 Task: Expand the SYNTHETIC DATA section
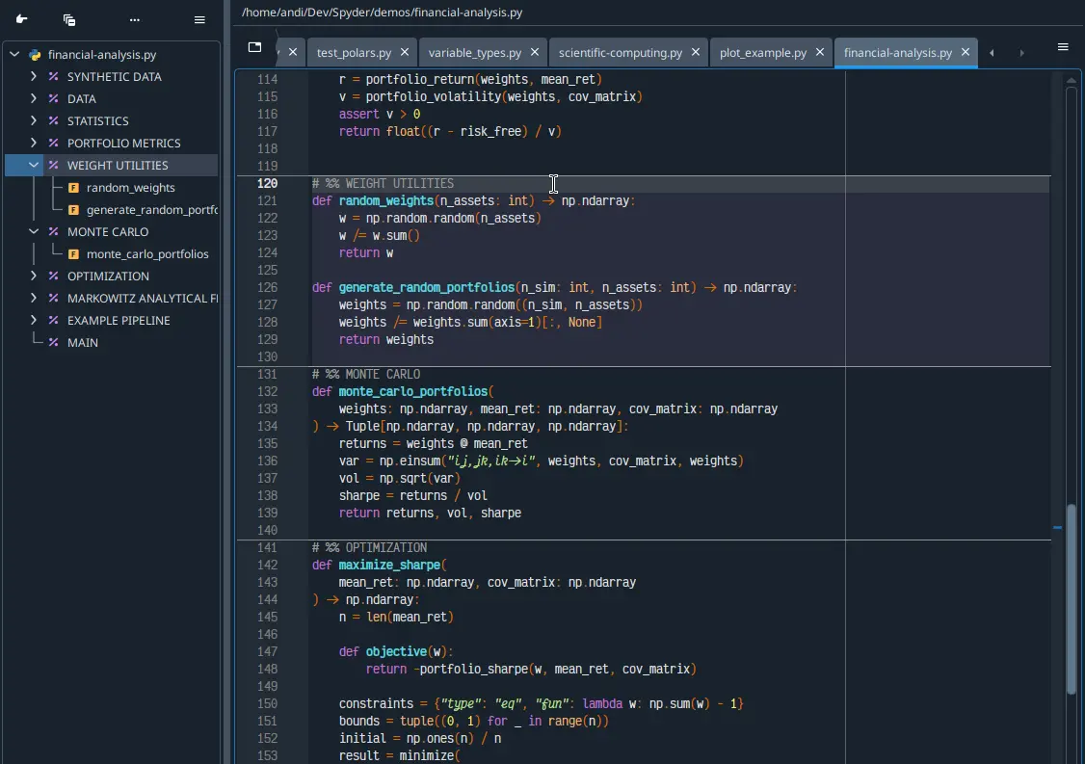point(33,77)
